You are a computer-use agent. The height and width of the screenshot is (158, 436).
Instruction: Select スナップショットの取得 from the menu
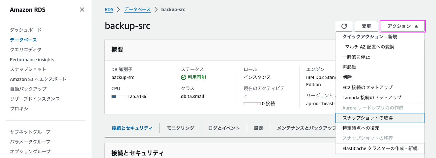(367, 118)
